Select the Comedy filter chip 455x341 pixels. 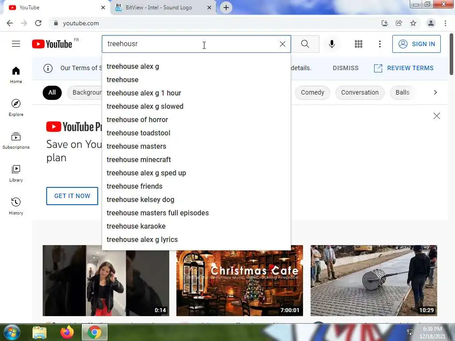312,92
